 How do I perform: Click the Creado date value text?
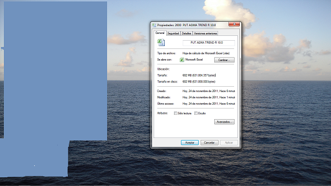[208, 91]
